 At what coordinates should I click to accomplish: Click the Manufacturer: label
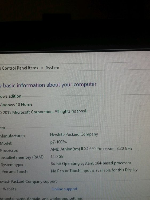[x=12, y=136]
